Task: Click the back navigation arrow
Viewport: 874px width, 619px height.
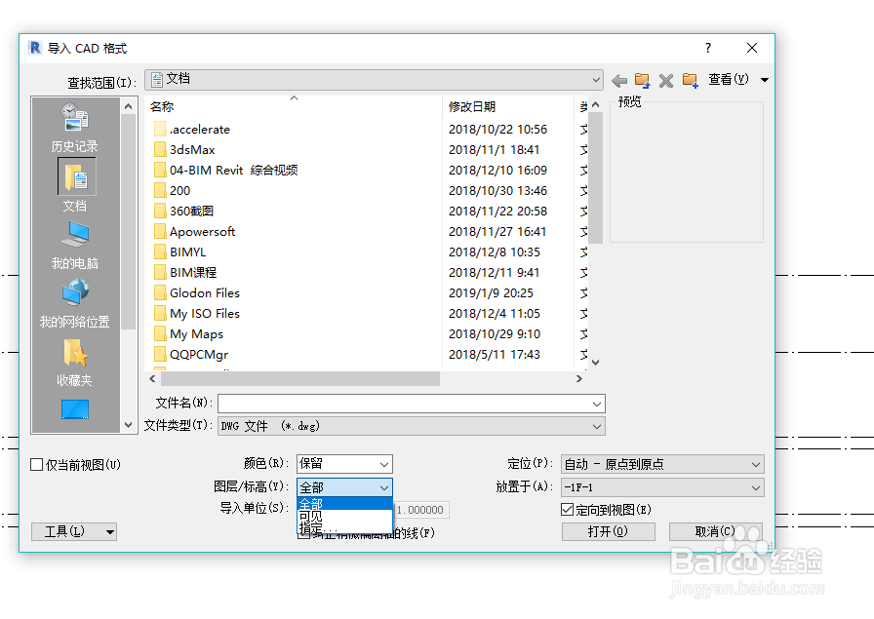Action: coord(616,81)
